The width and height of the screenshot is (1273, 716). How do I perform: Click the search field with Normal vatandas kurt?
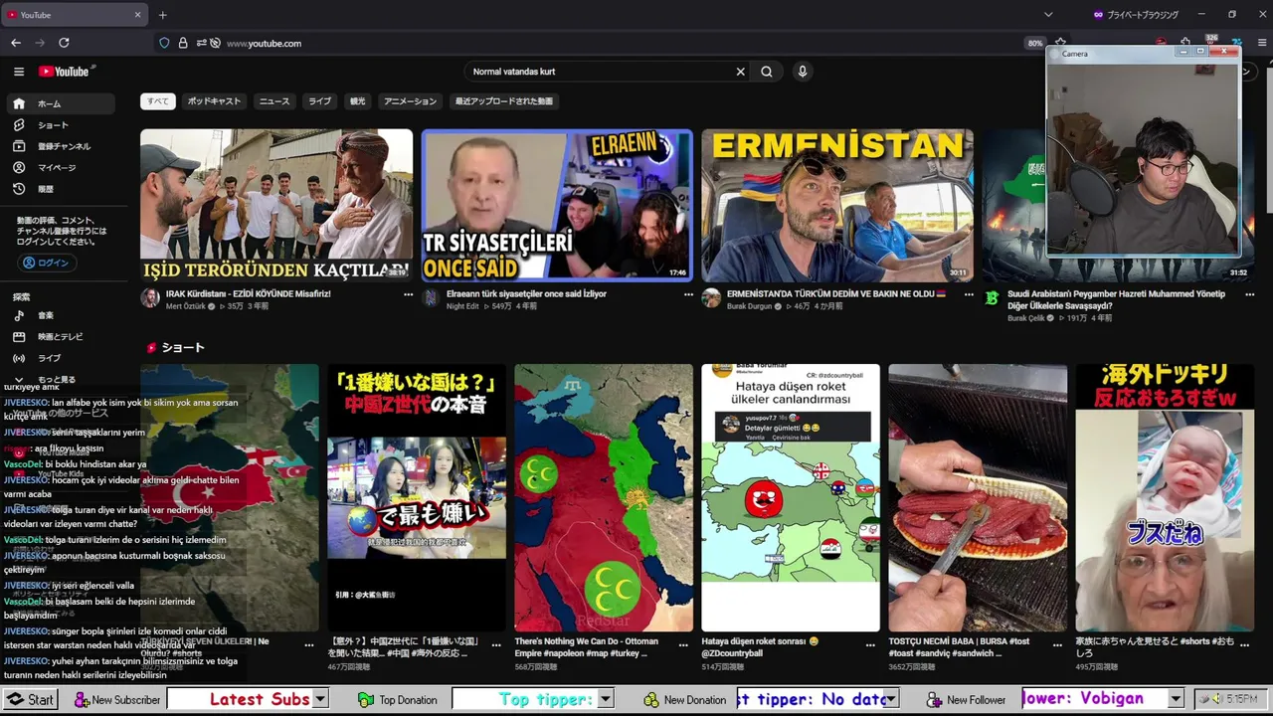(602, 72)
